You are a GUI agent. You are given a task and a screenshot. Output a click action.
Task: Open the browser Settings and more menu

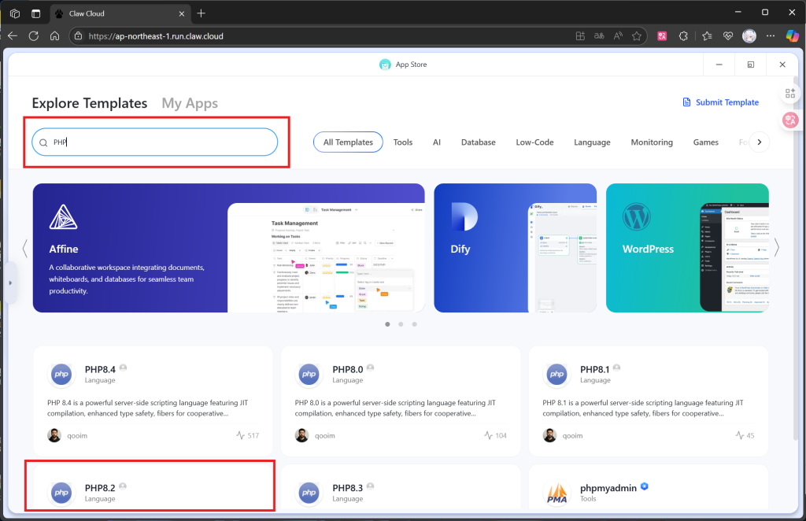pos(771,36)
